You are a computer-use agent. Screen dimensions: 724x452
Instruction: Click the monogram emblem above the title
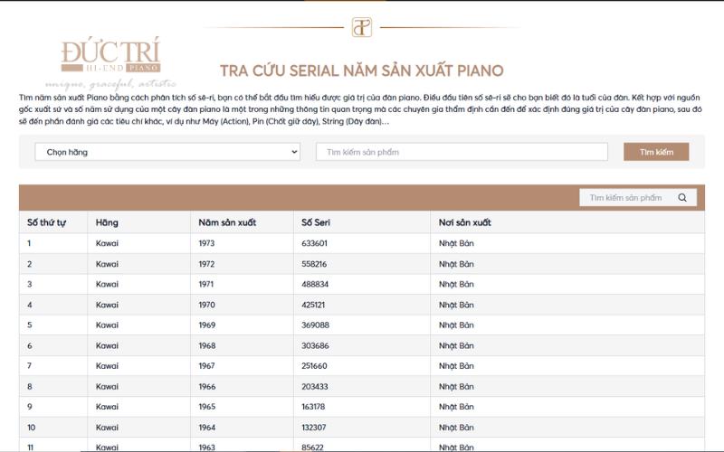tap(361, 27)
